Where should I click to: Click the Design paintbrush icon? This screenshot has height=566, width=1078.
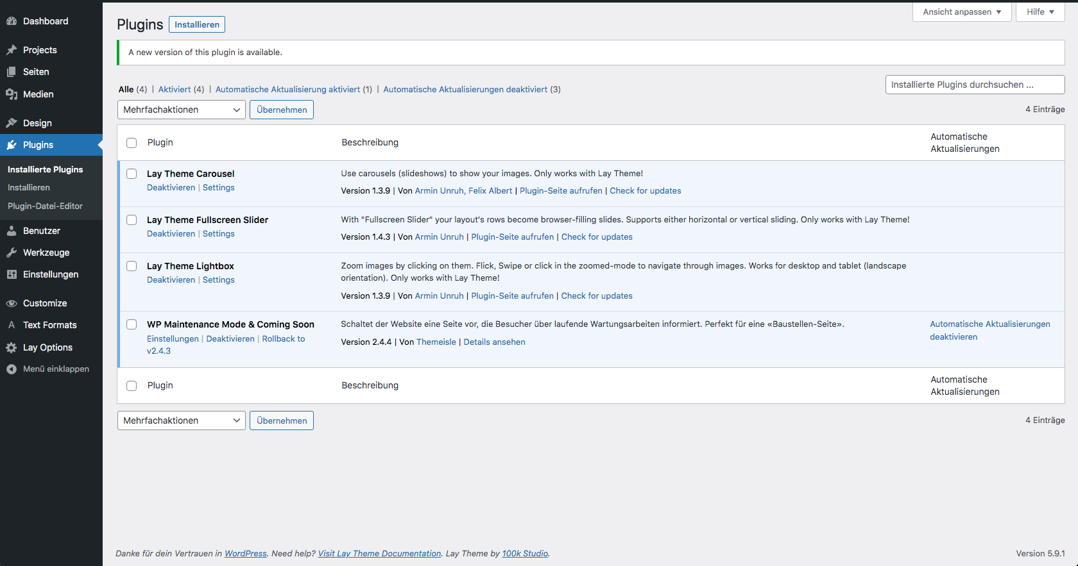pyautogui.click(x=12, y=123)
